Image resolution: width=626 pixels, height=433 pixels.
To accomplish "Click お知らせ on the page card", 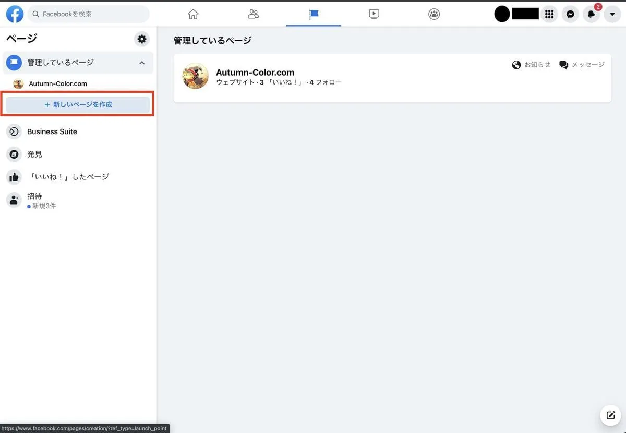I will 532,65.
